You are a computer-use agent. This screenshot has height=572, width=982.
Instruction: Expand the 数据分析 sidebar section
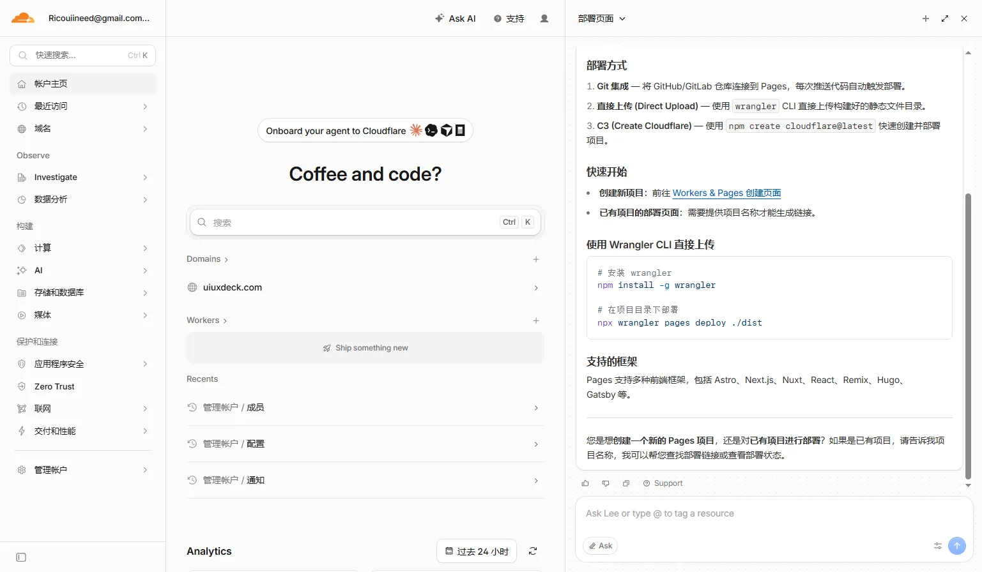pos(83,199)
